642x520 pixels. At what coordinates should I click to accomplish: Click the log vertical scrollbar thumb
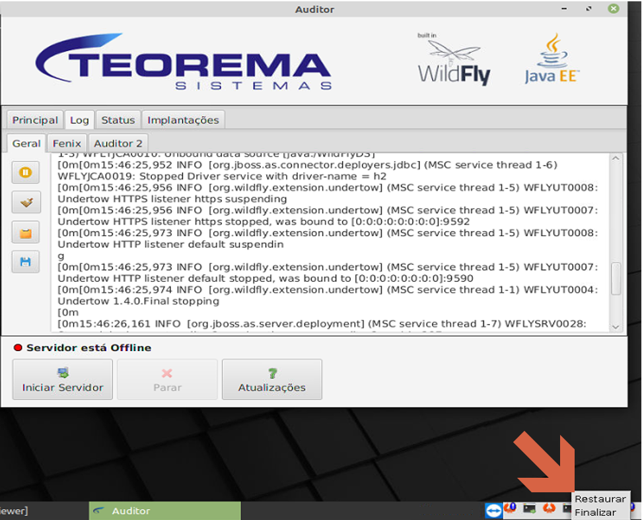coord(616,278)
